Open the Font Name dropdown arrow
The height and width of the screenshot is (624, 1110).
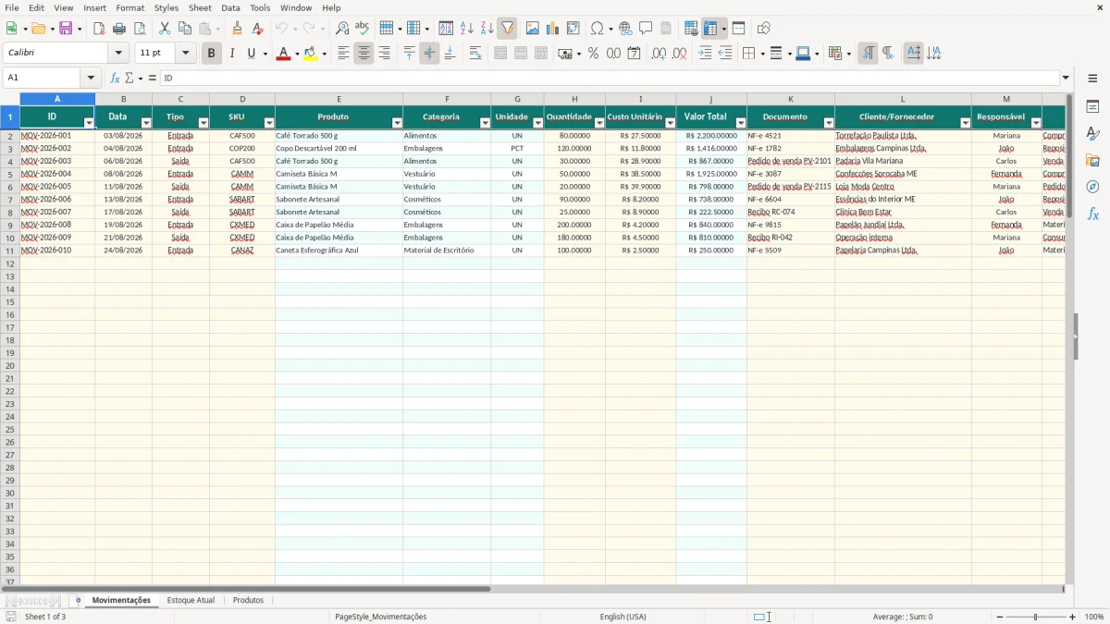tap(118, 54)
